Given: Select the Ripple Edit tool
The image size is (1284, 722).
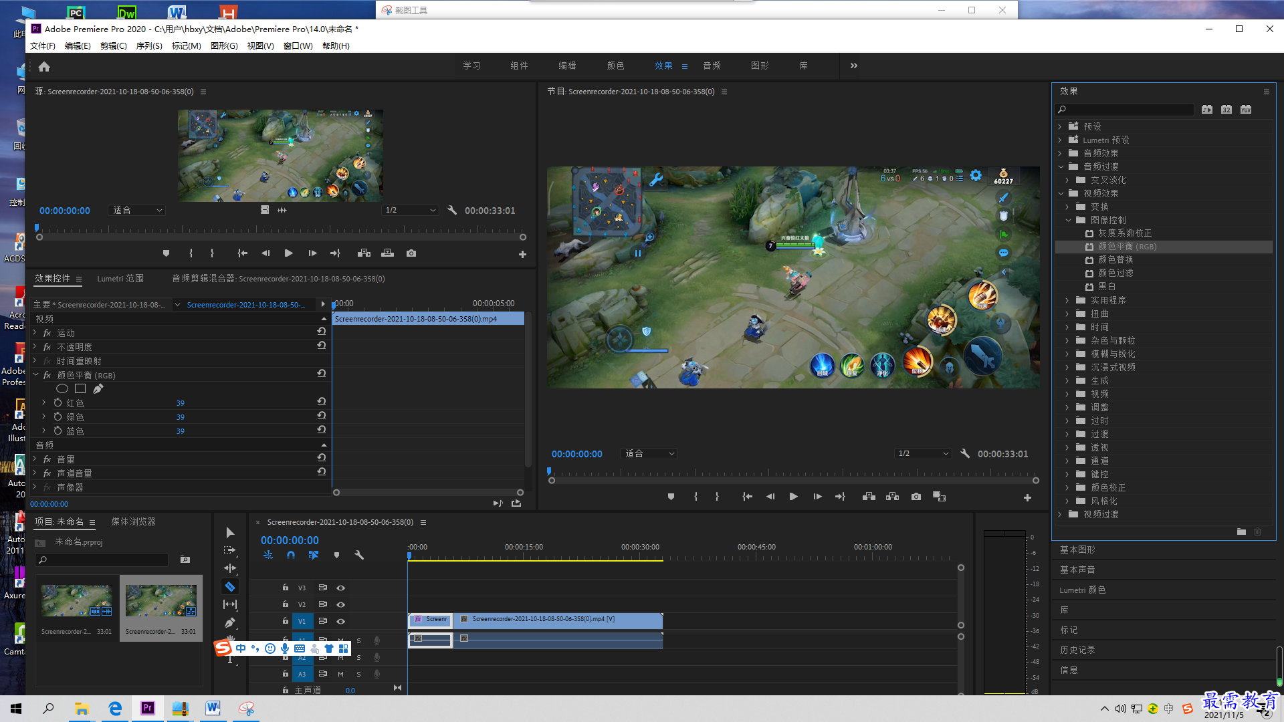Looking at the screenshot, I should pyautogui.click(x=230, y=568).
